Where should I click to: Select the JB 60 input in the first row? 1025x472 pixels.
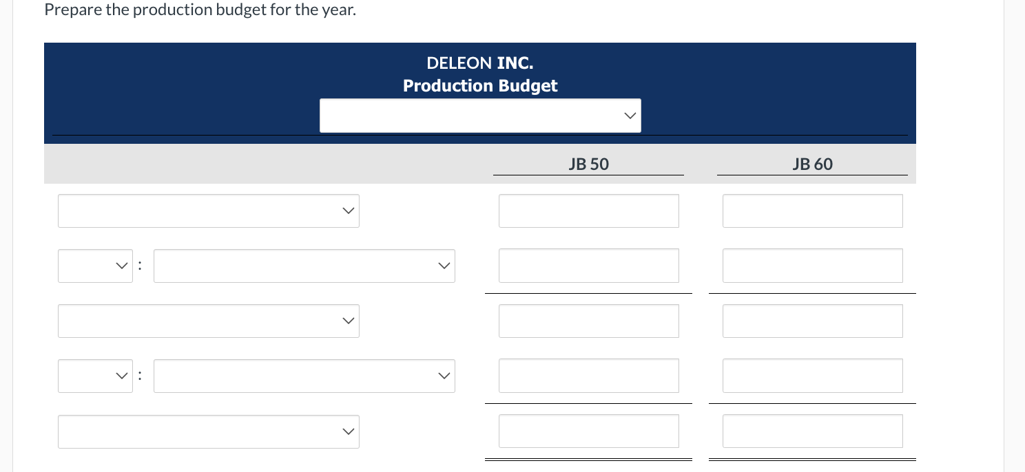coord(812,211)
